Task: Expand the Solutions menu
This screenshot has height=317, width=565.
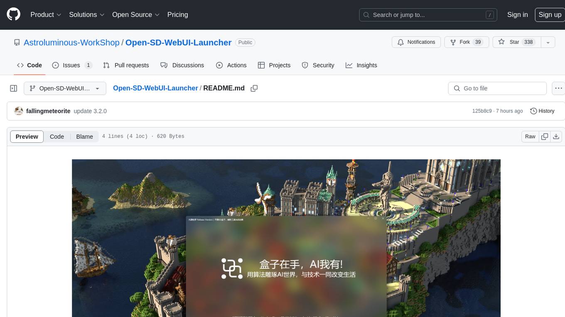Action: (x=87, y=15)
